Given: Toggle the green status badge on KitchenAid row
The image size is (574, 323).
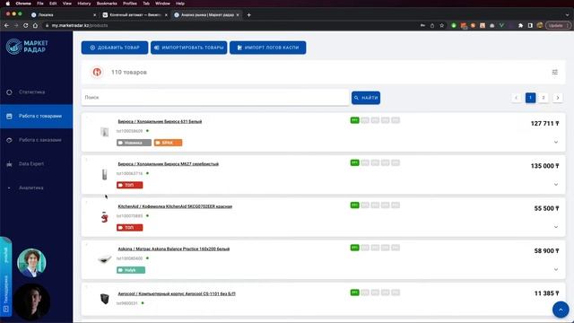Looking at the screenshot, I should [355, 205].
